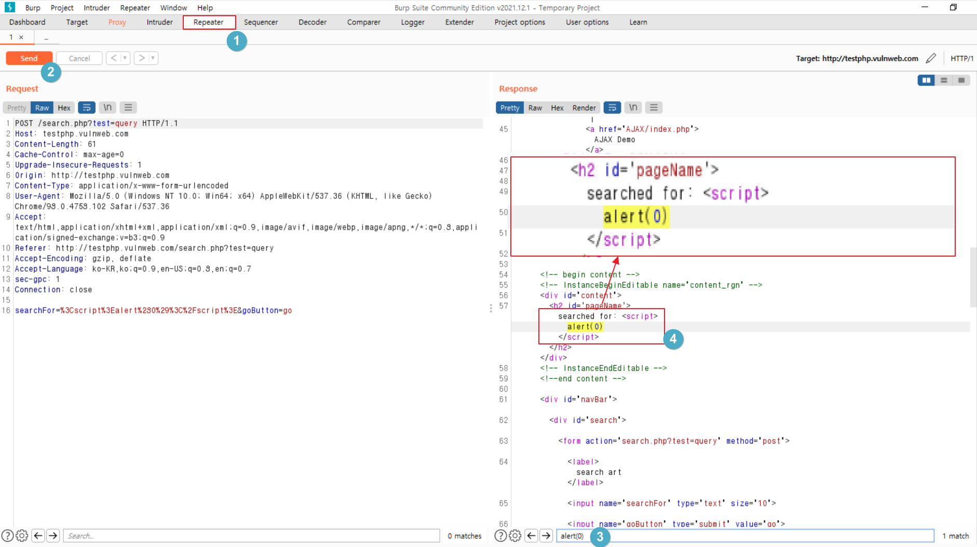Open the Sequencer tab

pos(261,22)
